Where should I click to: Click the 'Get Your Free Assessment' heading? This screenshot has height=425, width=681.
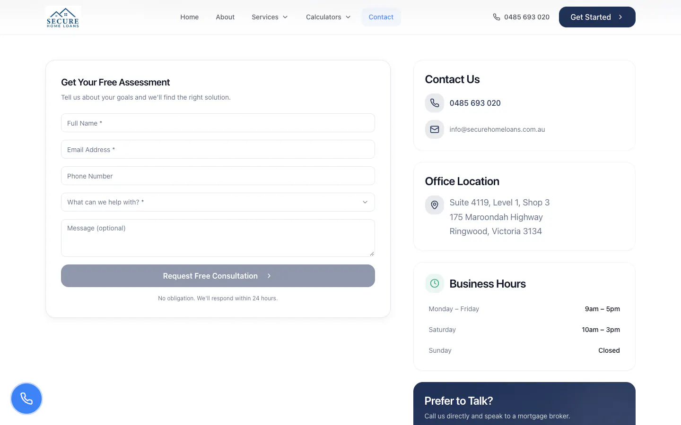115,82
